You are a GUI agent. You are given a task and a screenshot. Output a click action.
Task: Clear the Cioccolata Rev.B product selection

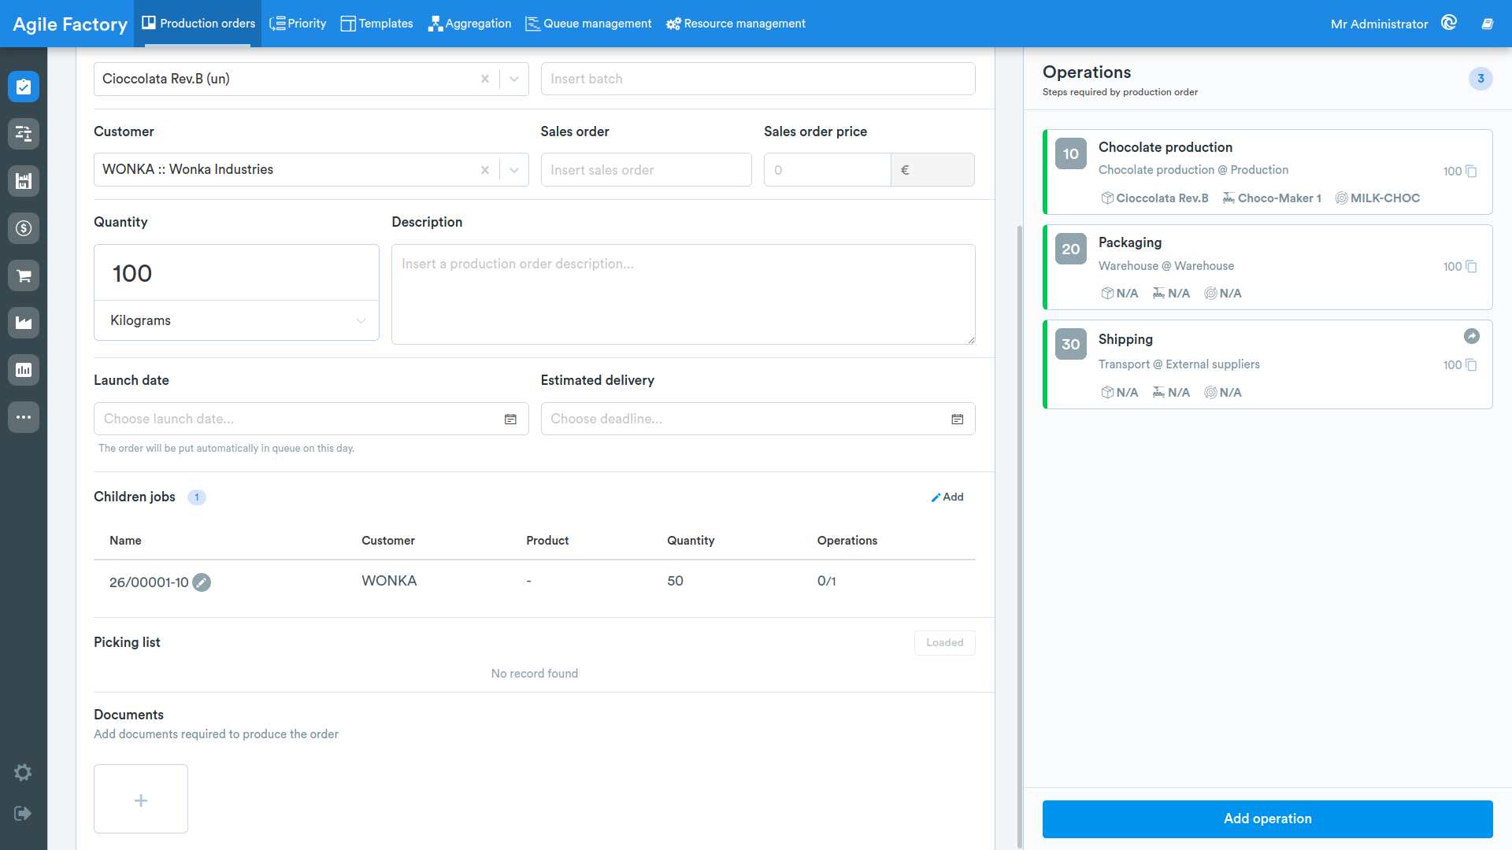(485, 79)
